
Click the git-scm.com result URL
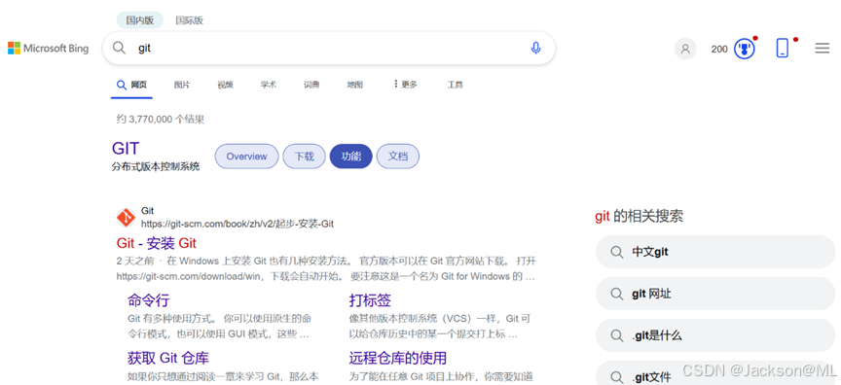click(238, 224)
